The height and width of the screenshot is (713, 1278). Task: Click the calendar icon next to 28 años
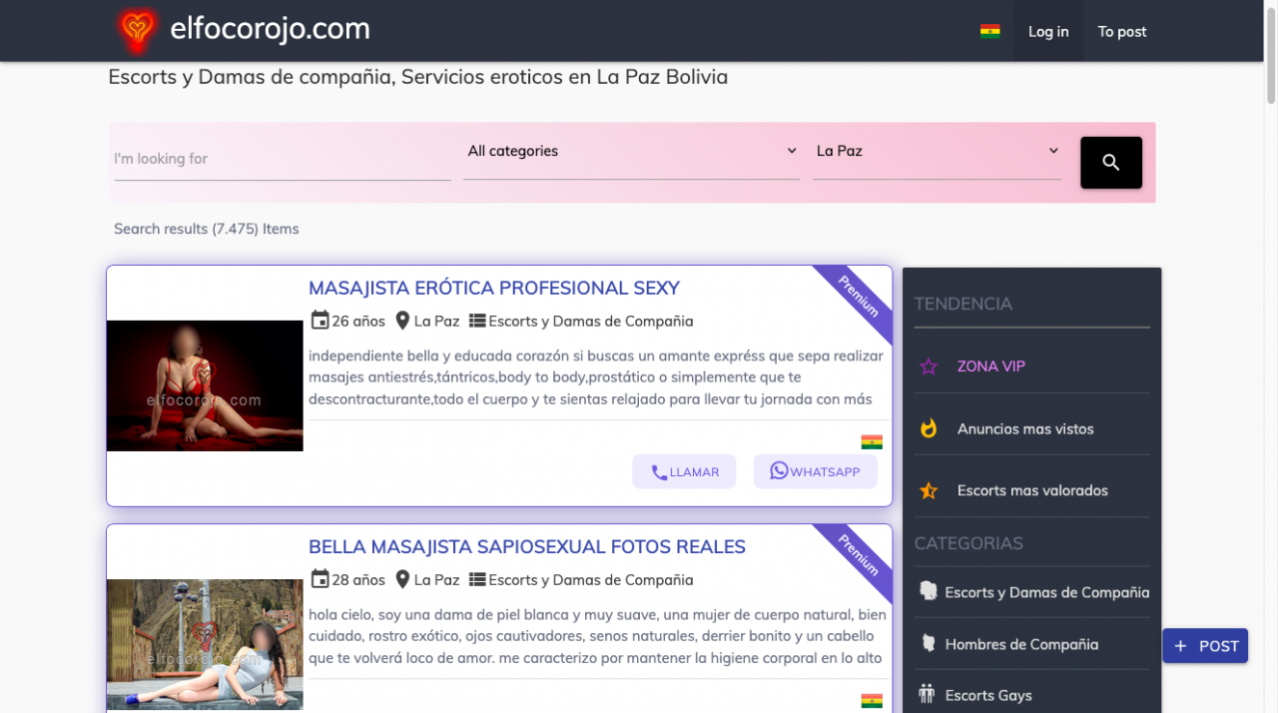319,579
